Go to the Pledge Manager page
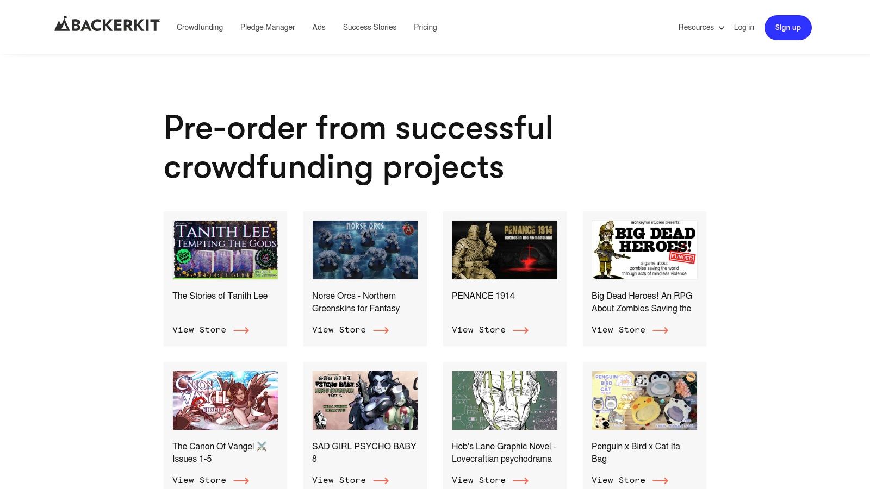Screen dimensions: 870x489 pos(268,27)
